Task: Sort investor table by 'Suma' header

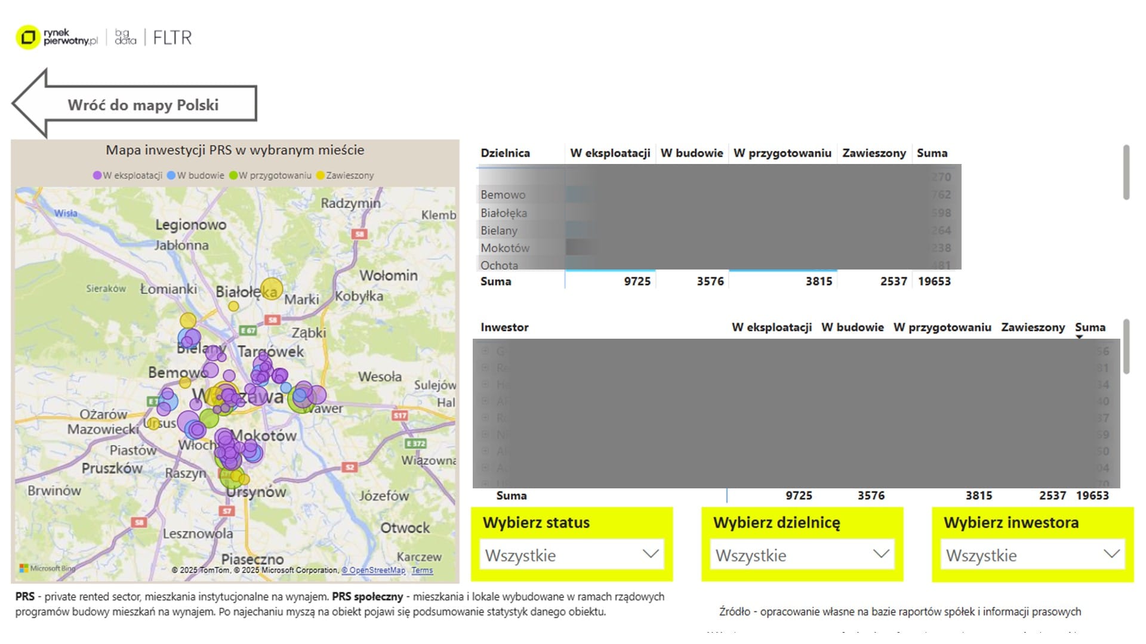Action: click(x=1090, y=327)
